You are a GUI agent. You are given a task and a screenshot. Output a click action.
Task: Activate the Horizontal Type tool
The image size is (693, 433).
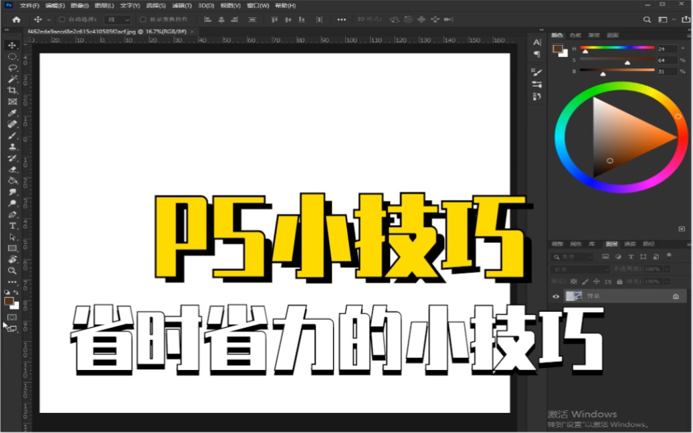11,226
